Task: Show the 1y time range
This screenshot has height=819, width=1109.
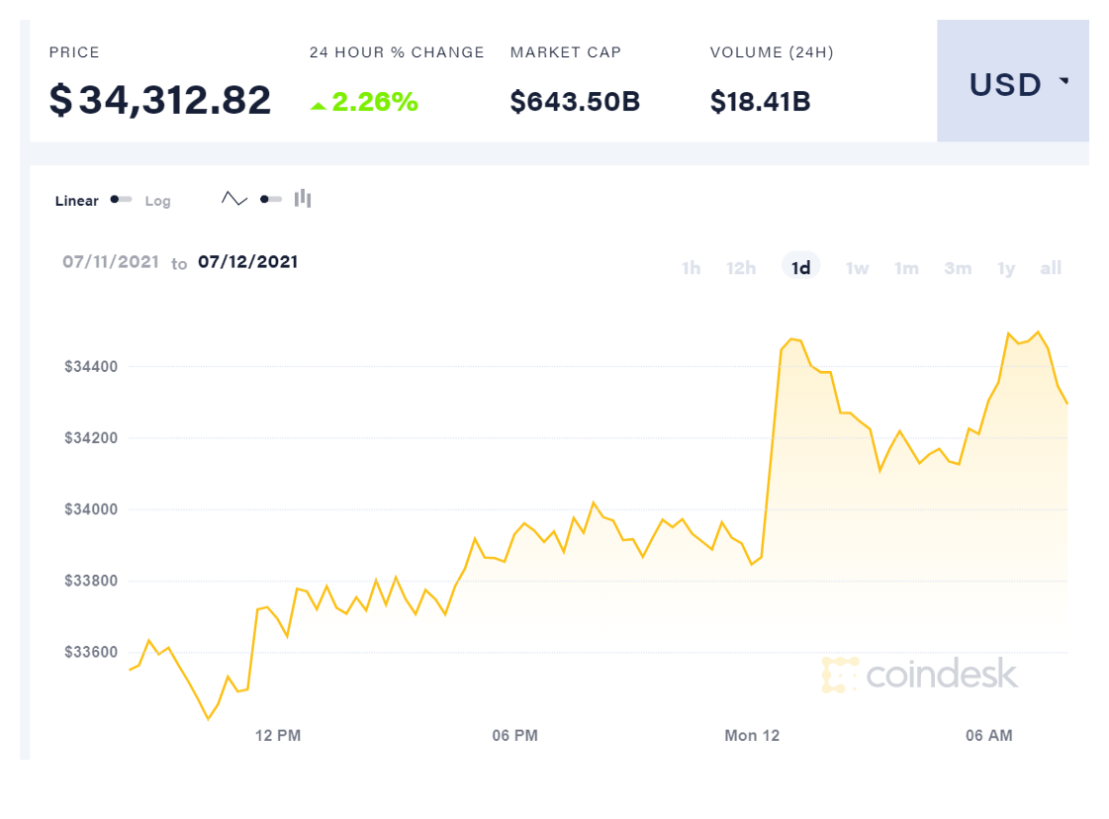Action: (1006, 268)
